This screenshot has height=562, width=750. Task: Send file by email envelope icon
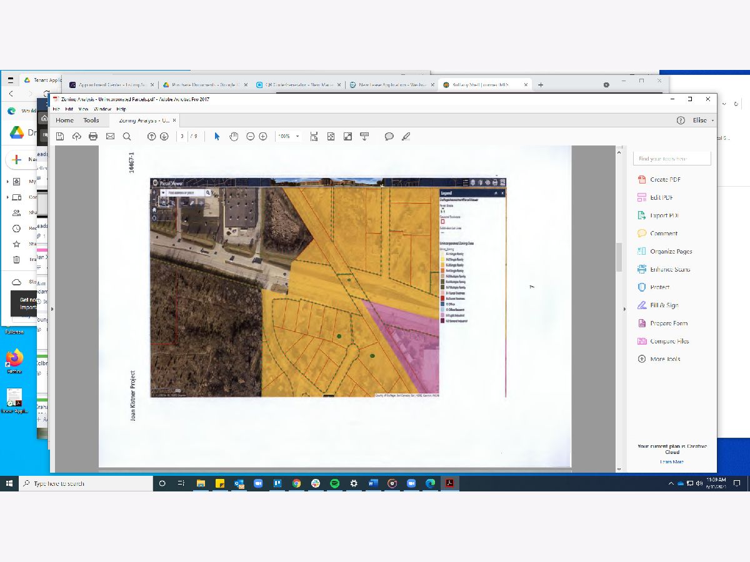tap(110, 136)
